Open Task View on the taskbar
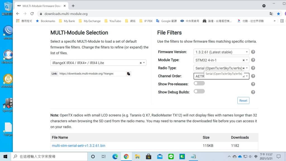286x161 pixels. [104, 157]
